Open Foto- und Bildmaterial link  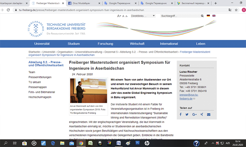42,92
